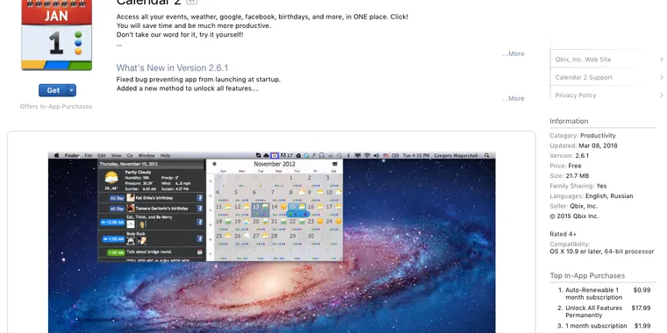Image resolution: width=667 pixels, height=333 pixels.
Task: Click calendar icon on Talk about bridge round
Action: coord(199,252)
